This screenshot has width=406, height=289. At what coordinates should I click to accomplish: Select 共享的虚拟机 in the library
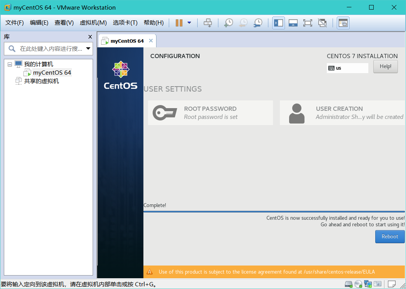(x=41, y=81)
